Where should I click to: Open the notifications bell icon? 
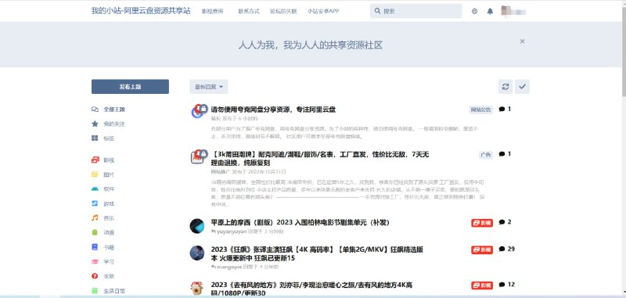click(490, 11)
